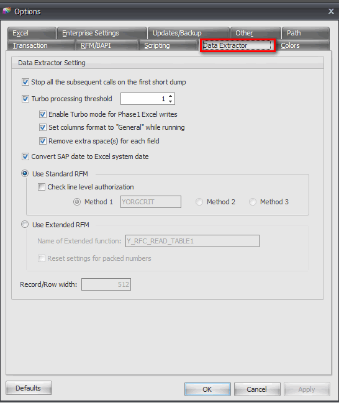The image size is (339, 403).
Task: Click the Apply button
Action: [x=307, y=389]
